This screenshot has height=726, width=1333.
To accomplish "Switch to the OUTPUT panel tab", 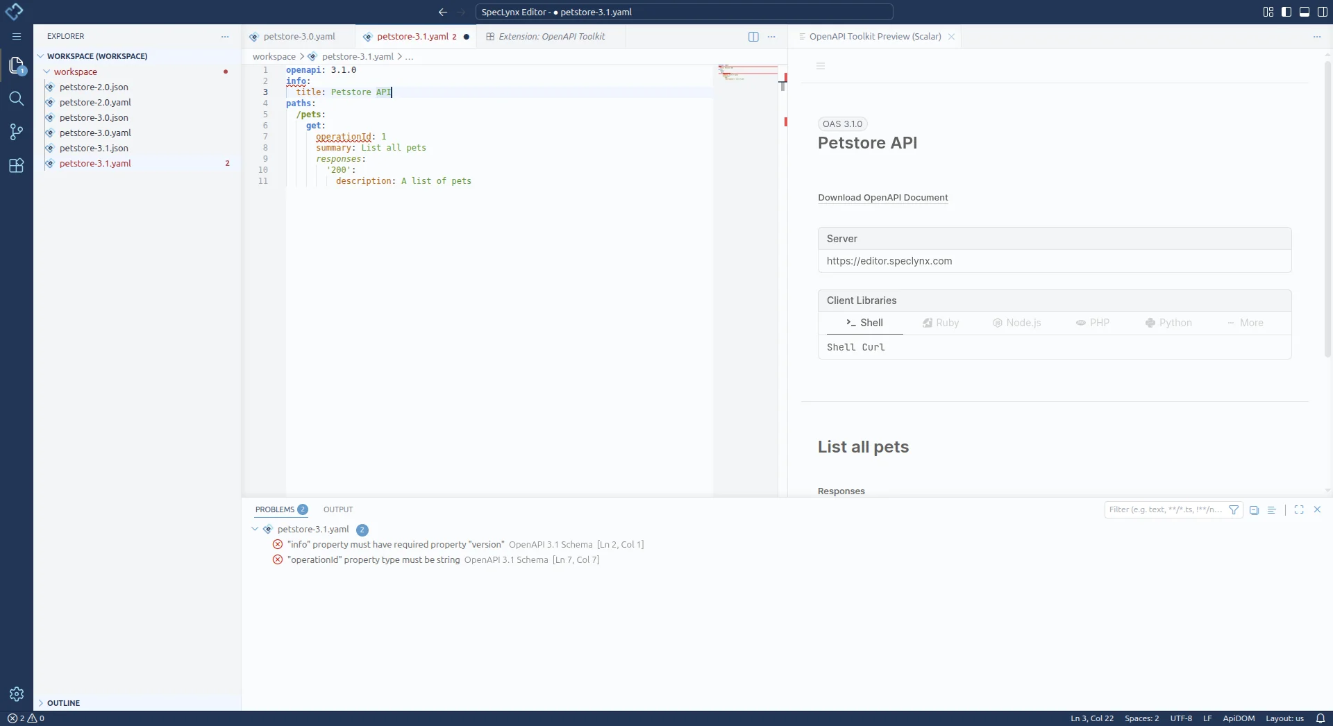I will tap(338, 509).
